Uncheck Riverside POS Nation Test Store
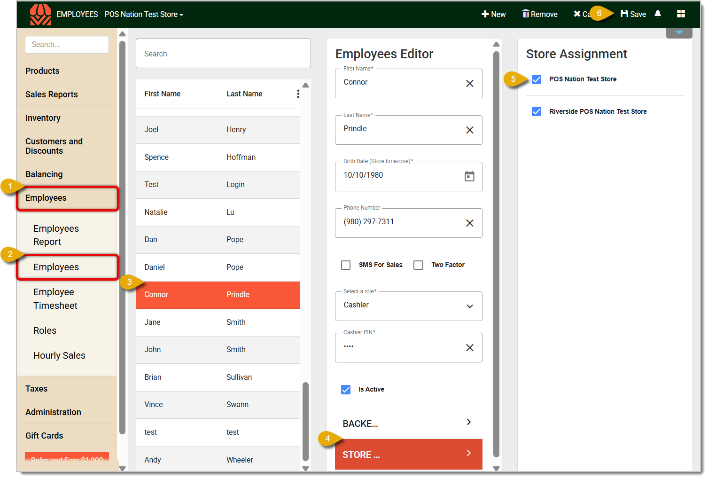708x479 pixels. tap(537, 111)
